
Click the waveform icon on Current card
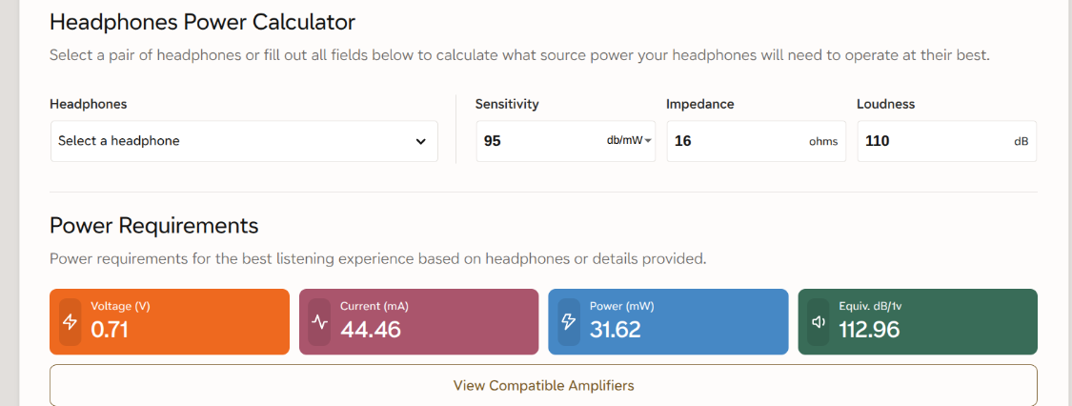[319, 322]
